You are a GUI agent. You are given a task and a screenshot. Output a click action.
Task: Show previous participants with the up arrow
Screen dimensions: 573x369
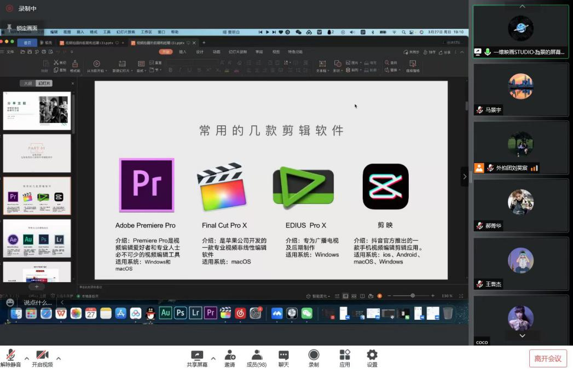coord(522,6)
